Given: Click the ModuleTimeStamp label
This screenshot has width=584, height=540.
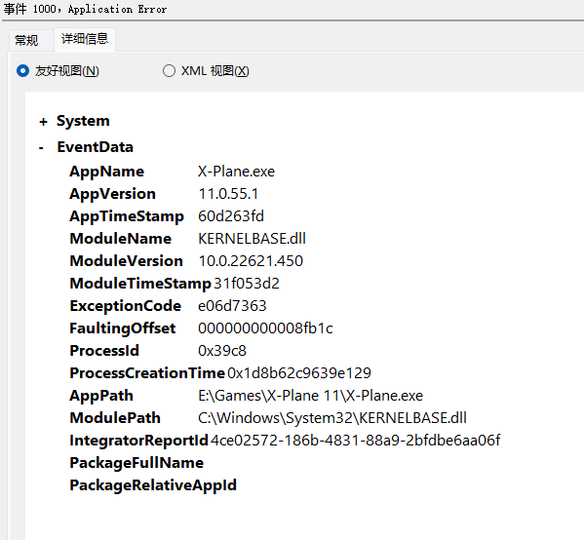Looking at the screenshot, I should 140,284.
